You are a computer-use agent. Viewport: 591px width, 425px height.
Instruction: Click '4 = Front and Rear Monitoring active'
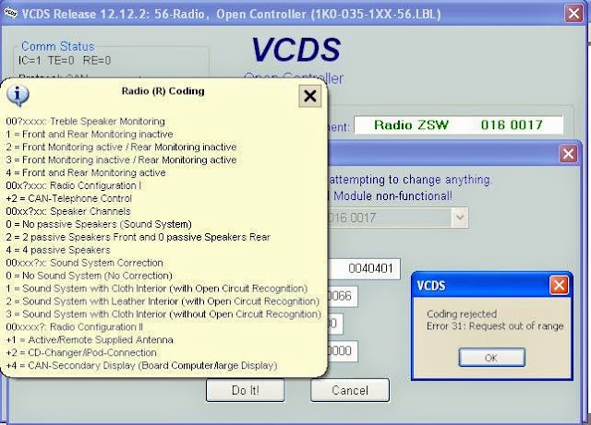pos(86,172)
